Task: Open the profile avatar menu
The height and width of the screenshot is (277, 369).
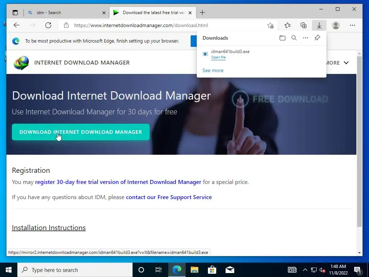Action: click(336, 25)
